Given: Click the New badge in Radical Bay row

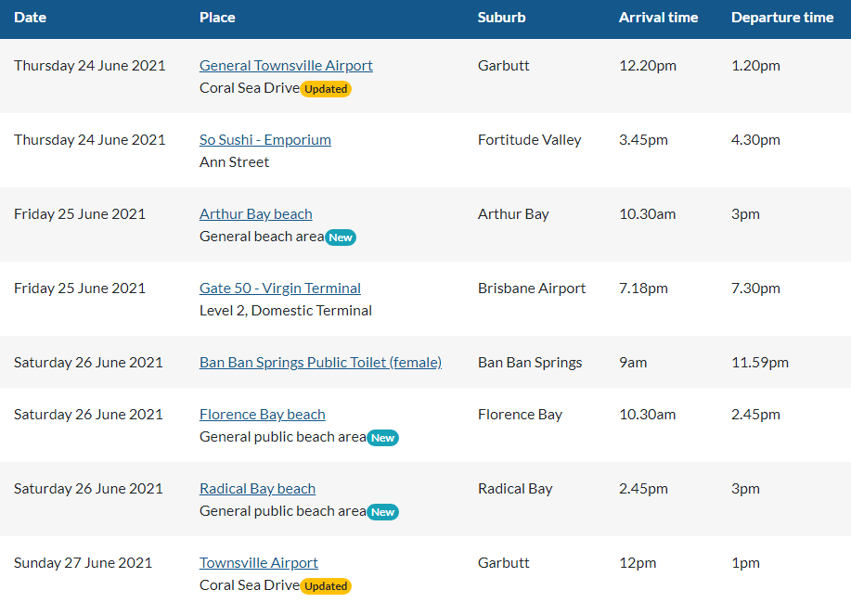Looking at the screenshot, I should tap(382, 512).
